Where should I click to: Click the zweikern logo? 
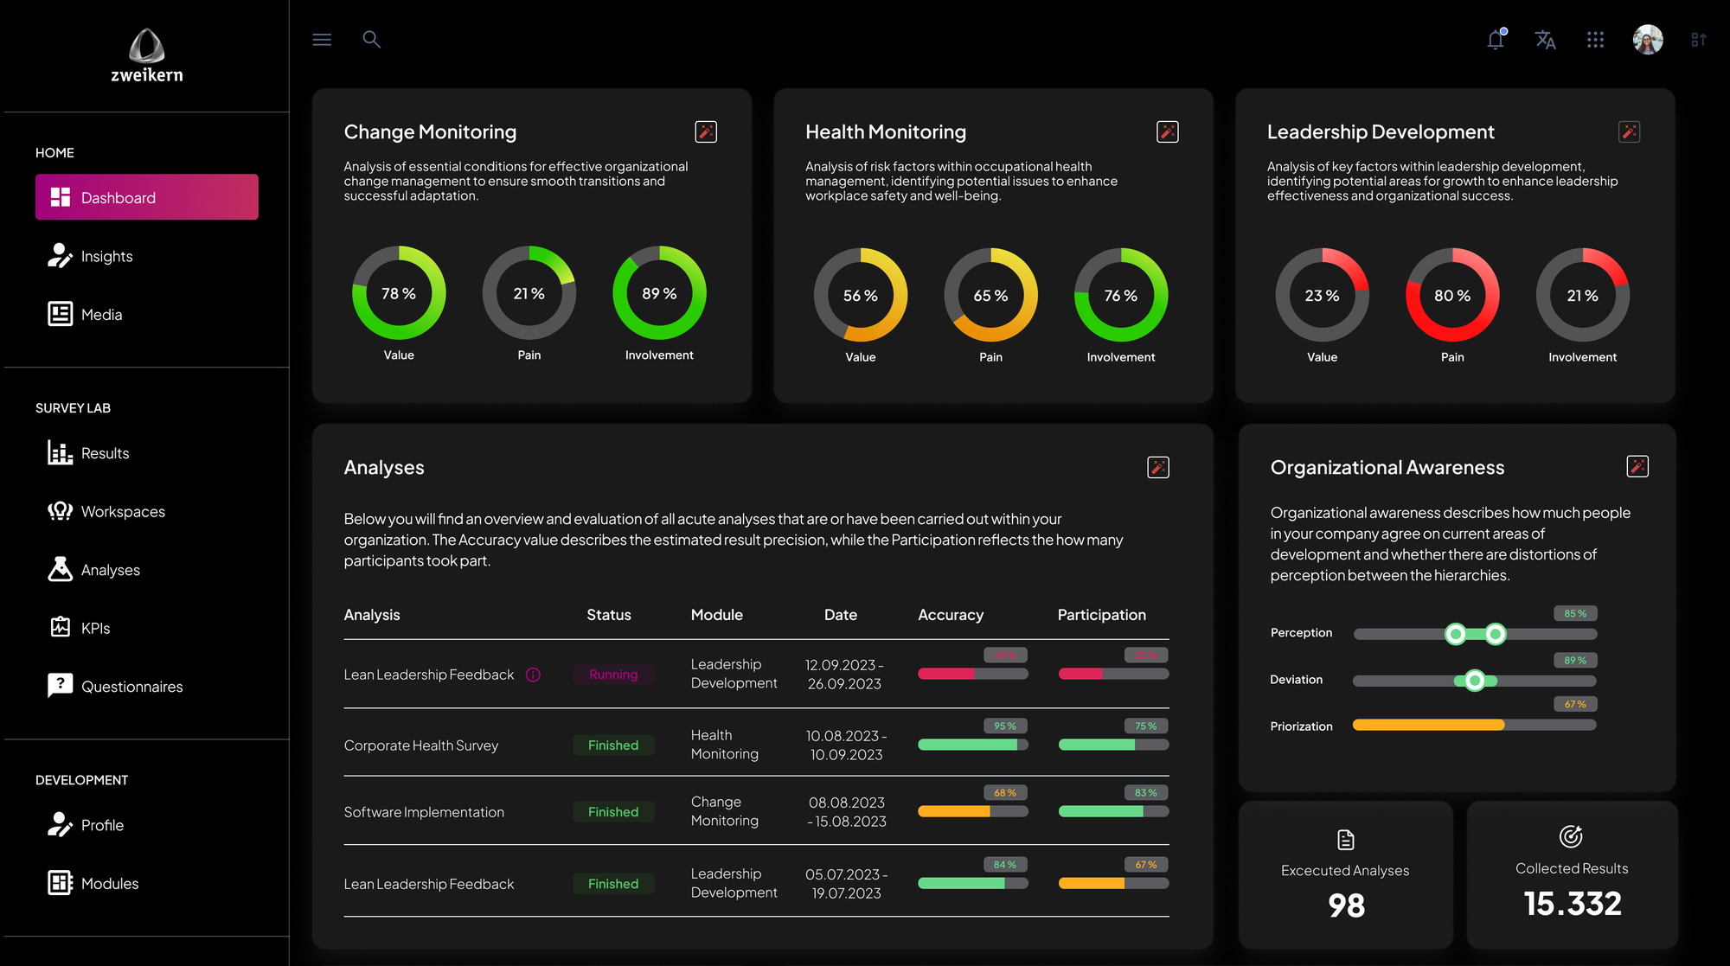(147, 56)
